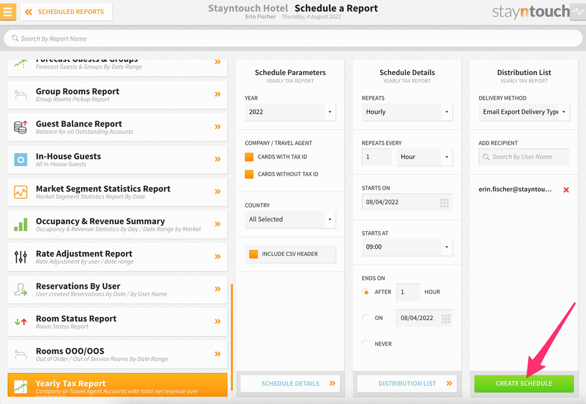Toggle Cards Without Tax ID checkbox
Screen dimensions: 586x404
point(249,174)
